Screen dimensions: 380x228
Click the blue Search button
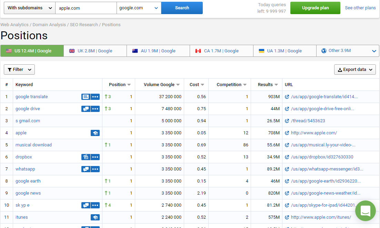(x=182, y=8)
